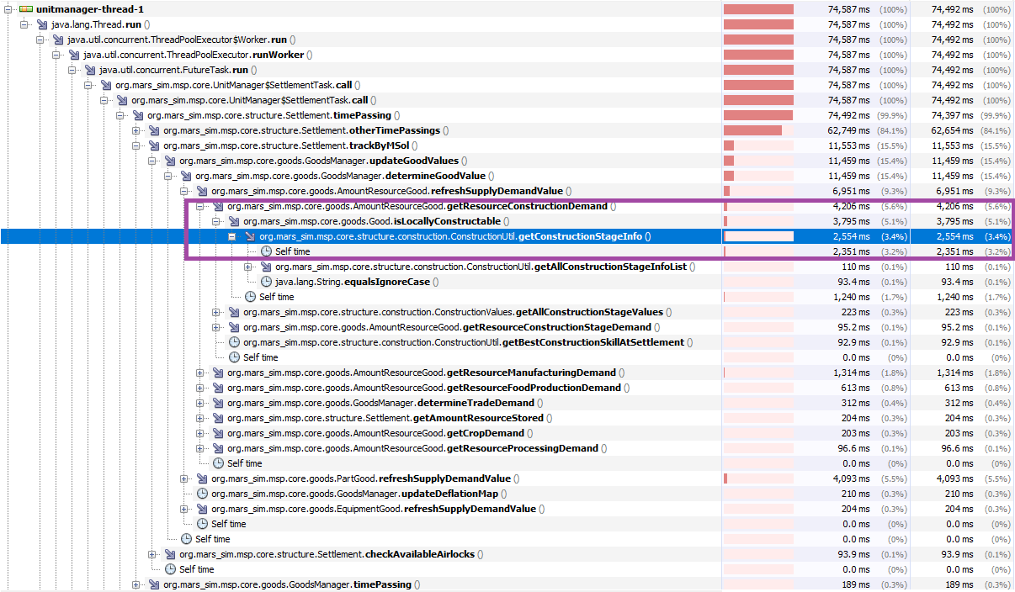Click the 62,654 ms time value

click(x=950, y=130)
